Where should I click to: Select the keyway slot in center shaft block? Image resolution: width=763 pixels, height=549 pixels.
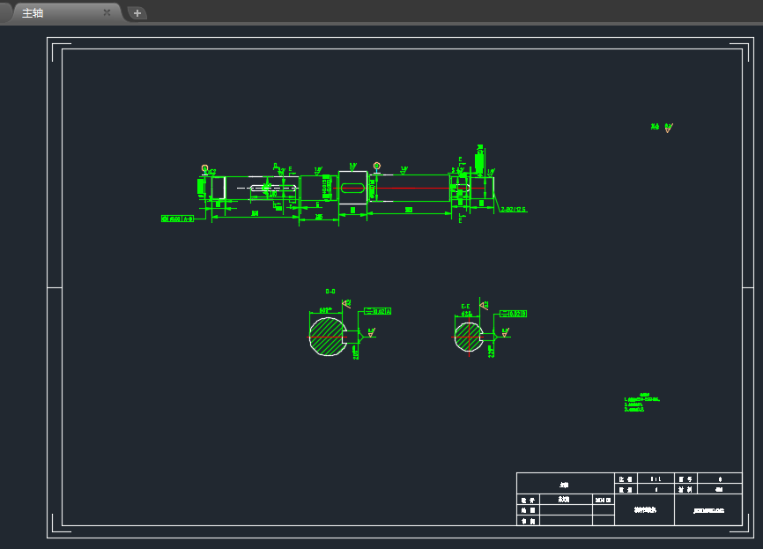click(352, 188)
